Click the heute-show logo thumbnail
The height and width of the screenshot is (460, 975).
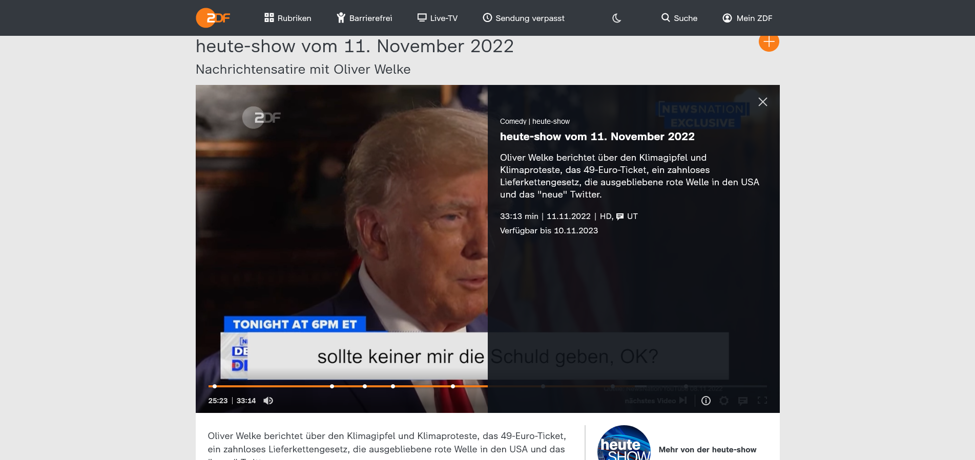(624, 444)
